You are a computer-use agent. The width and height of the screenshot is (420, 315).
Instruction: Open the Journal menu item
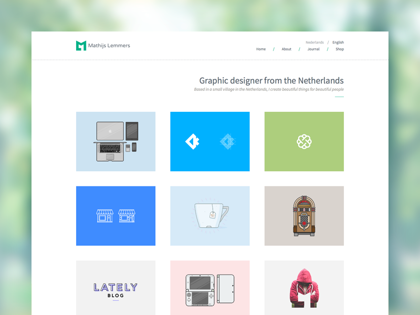(313, 49)
